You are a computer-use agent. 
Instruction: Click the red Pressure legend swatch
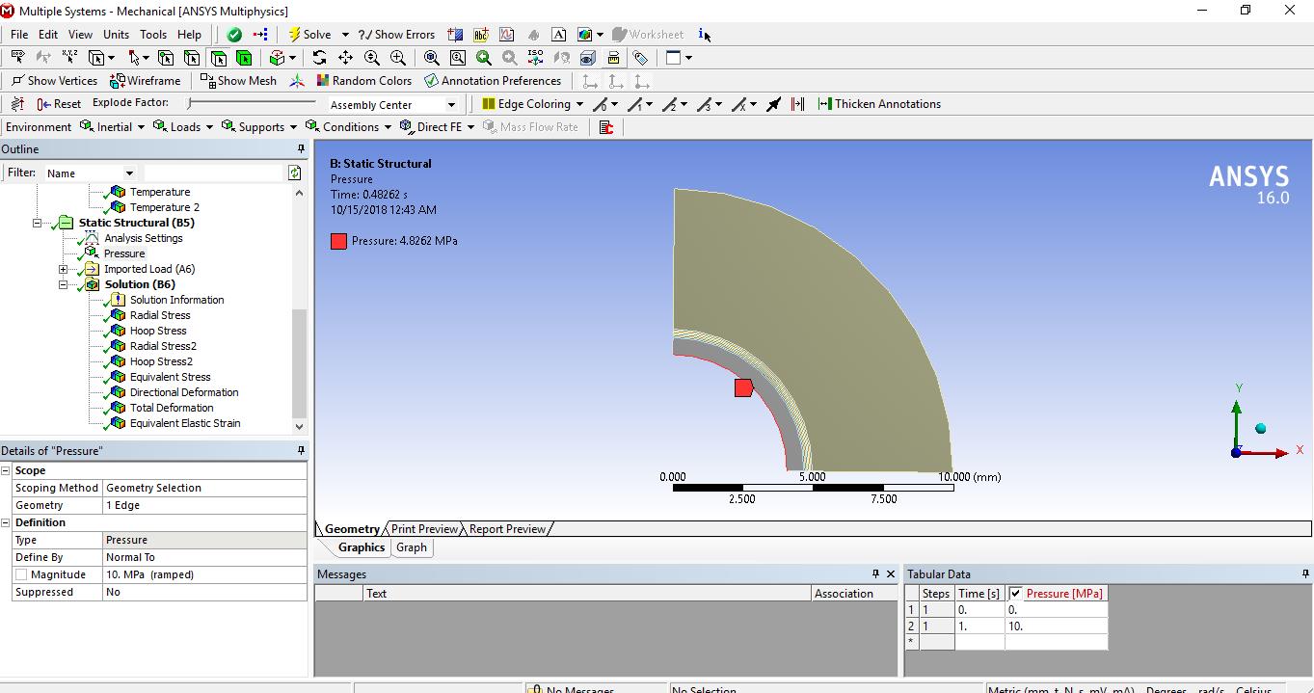point(338,241)
